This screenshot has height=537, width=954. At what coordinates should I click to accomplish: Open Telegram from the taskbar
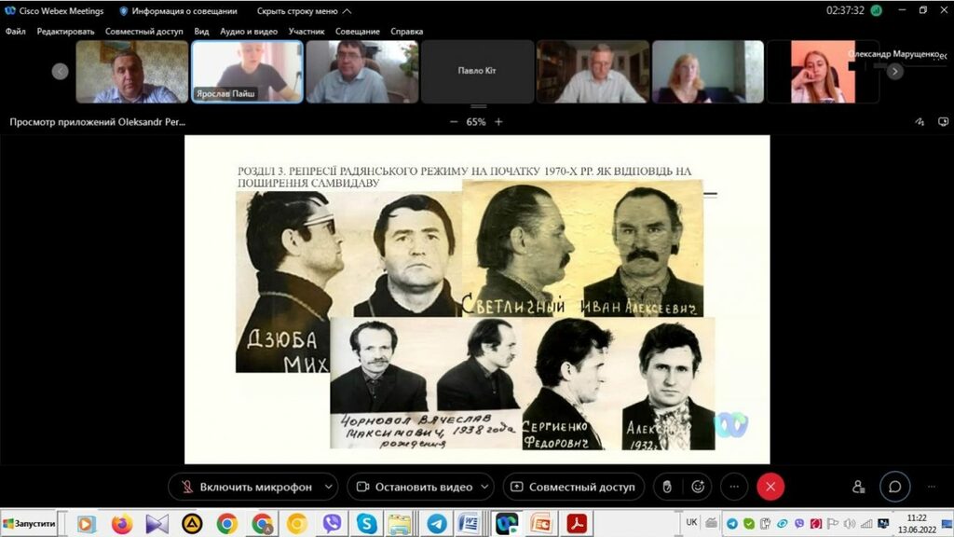click(x=436, y=524)
